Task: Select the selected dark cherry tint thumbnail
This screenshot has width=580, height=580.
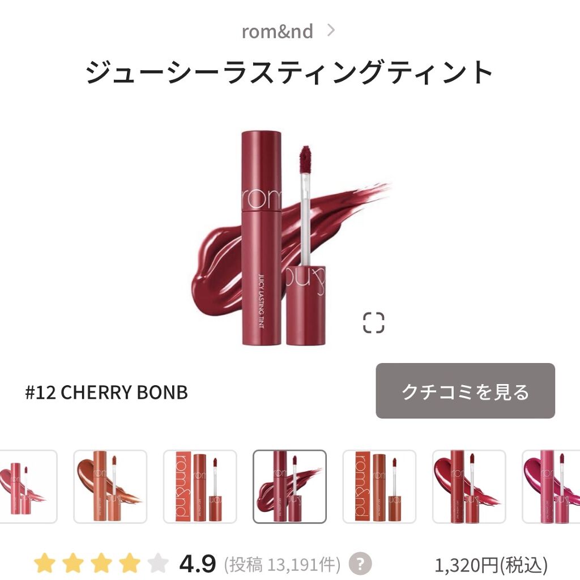Action: point(289,487)
